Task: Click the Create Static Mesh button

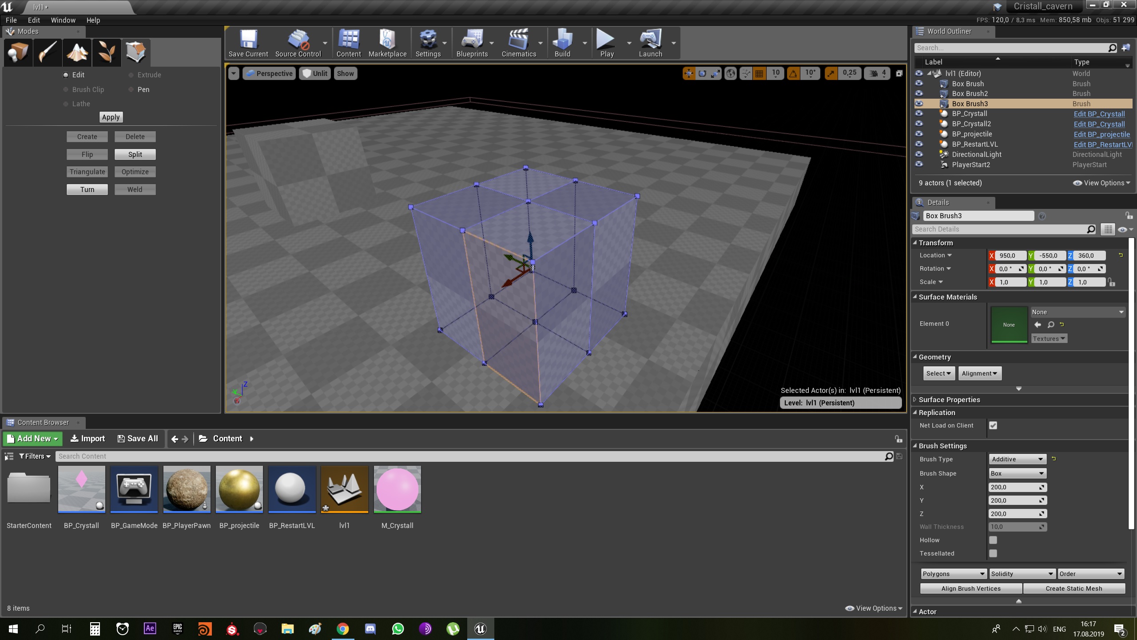Action: [x=1073, y=588]
